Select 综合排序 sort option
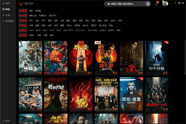The image size is (186, 124). (x=23, y=15)
